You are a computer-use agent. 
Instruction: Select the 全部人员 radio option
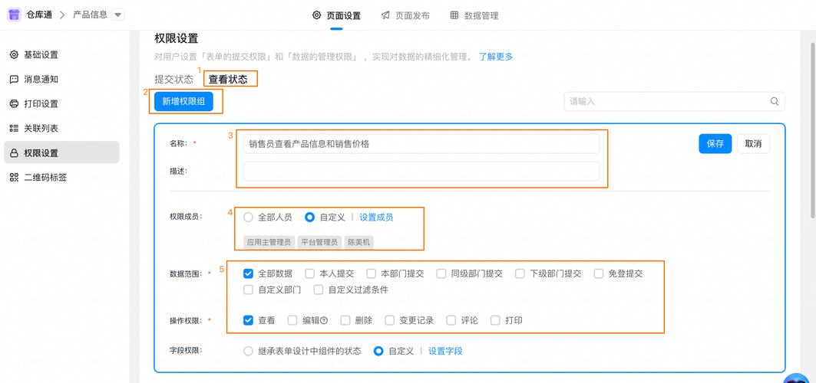[x=249, y=218]
